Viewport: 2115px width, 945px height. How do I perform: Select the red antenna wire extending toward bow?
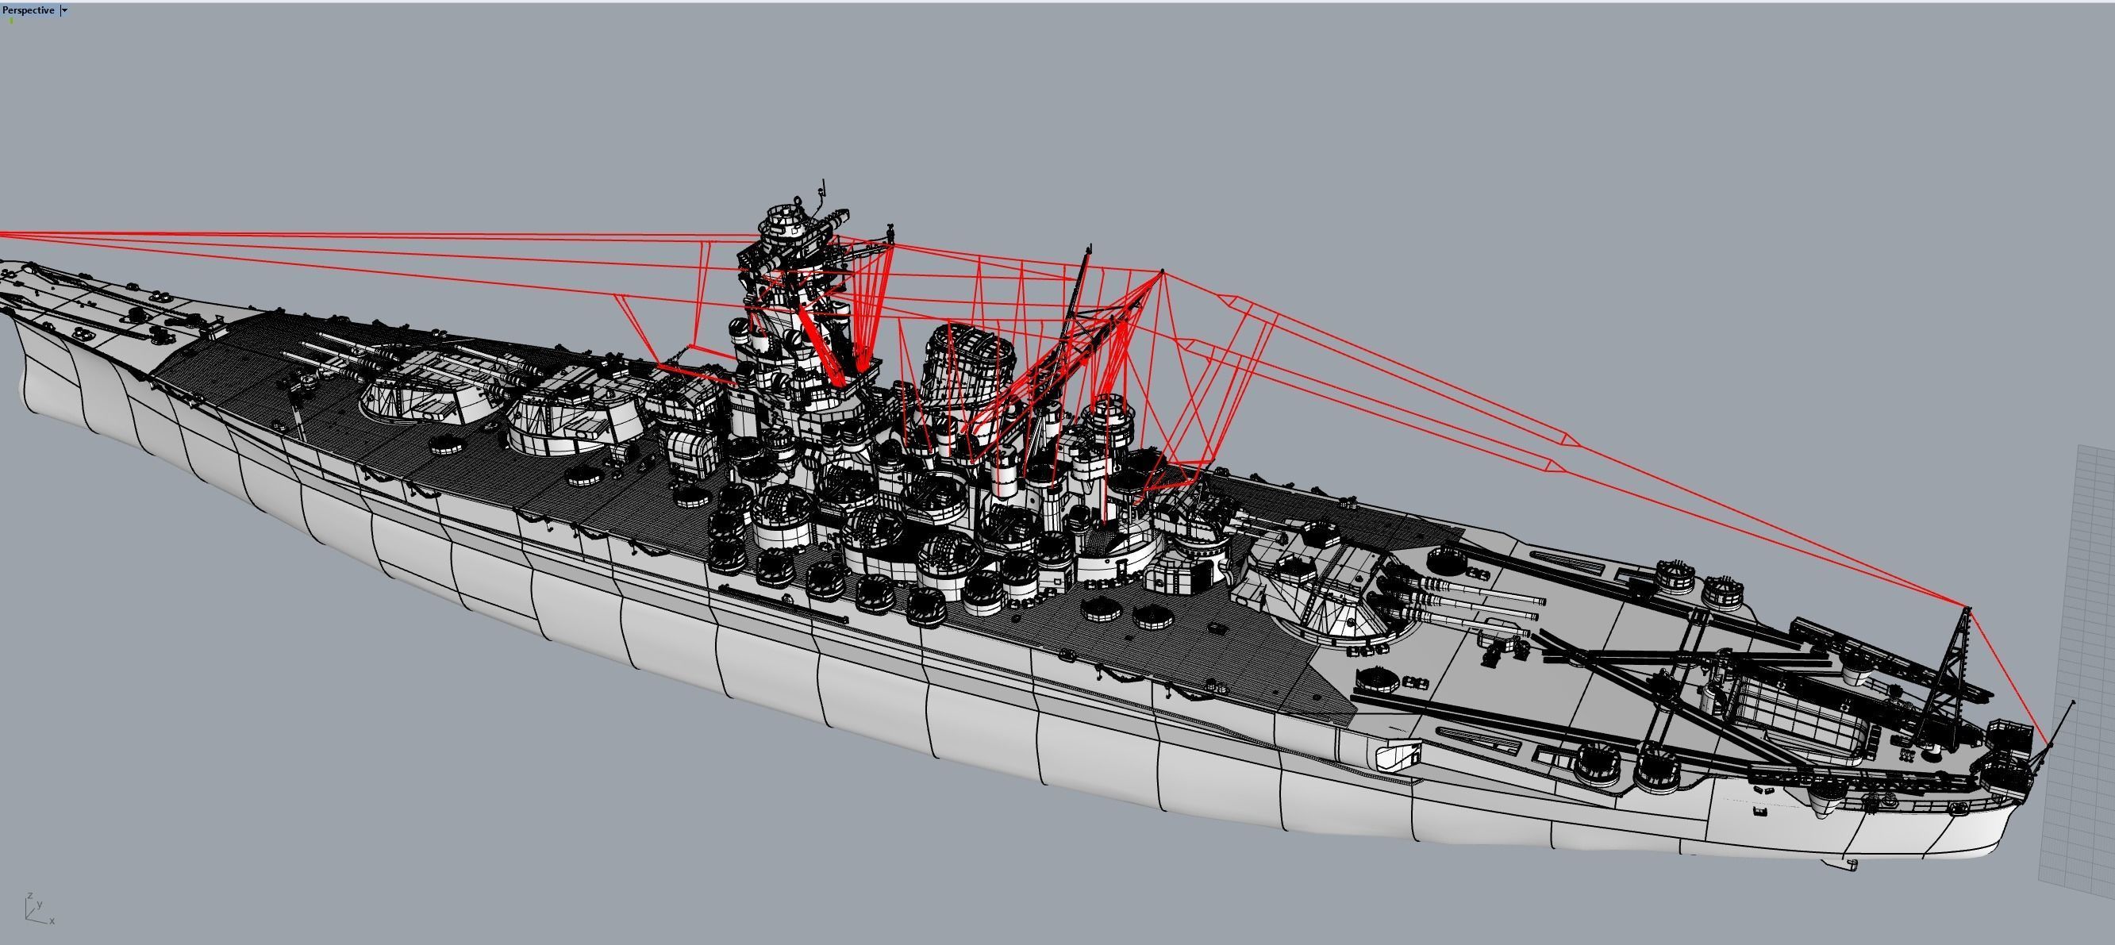[329, 236]
